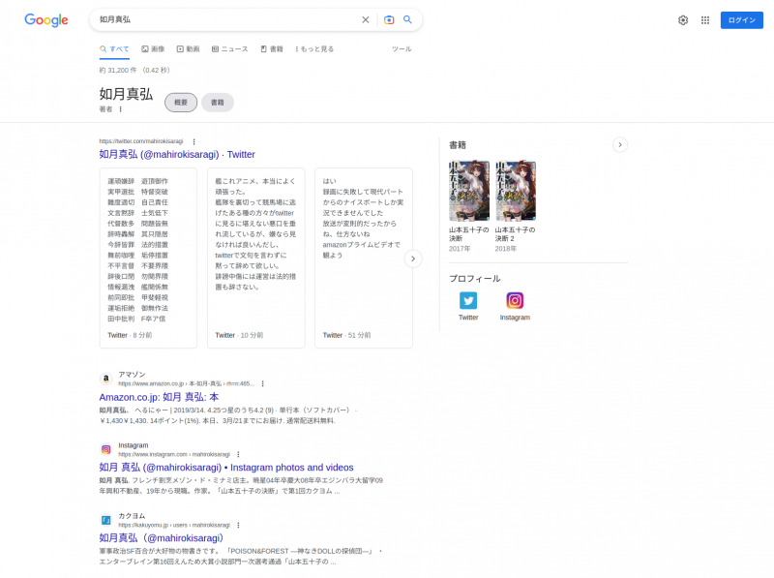Open 山本五十子の決断 2 book cover
The height and width of the screenshot is (578, 774).
tap(516, 191)
